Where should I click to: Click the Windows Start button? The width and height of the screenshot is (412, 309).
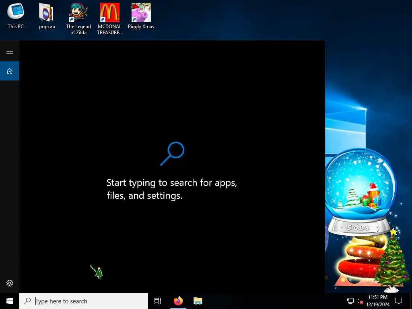(10, 301)
